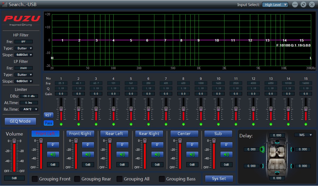
Task: Enable the Grouping Rear checkbox
Action: (77, 179)
